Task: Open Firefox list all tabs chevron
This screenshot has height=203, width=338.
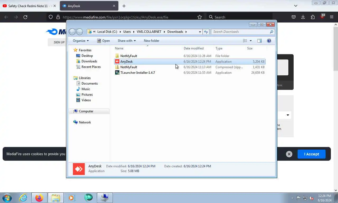Action: tap(296, 6)
